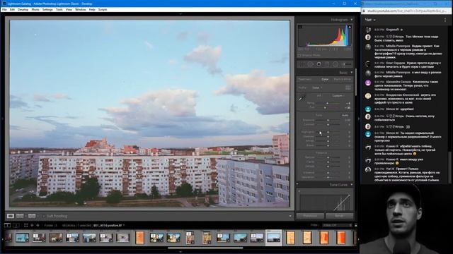Open the Photo menu
This screenshot has width=453, height=254.
coord(35,9)
